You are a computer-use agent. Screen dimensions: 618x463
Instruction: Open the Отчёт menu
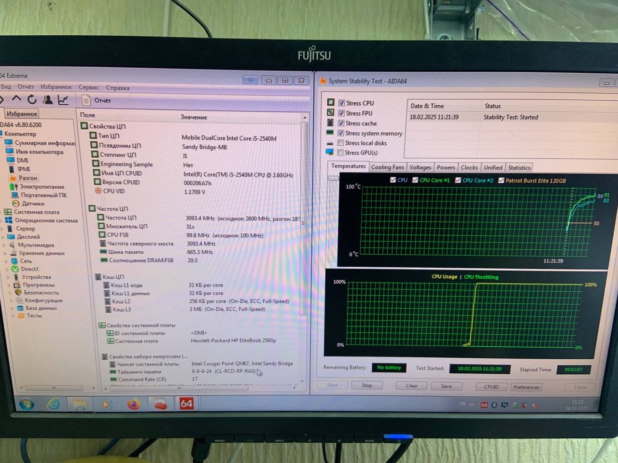[26, 87]
